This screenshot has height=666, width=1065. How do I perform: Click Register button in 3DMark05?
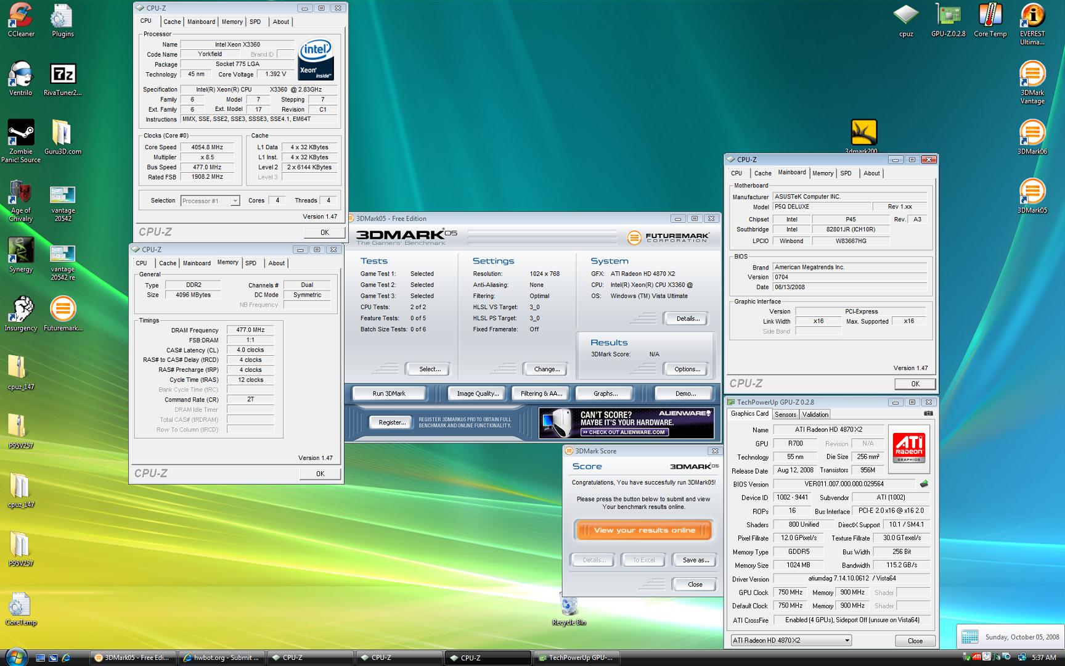(392, 422)
